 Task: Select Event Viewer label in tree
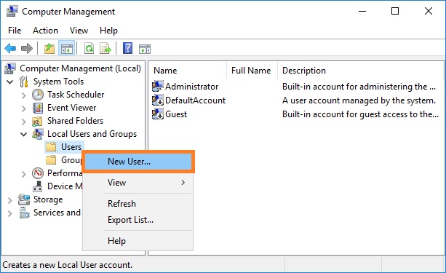tap(72, 108)
